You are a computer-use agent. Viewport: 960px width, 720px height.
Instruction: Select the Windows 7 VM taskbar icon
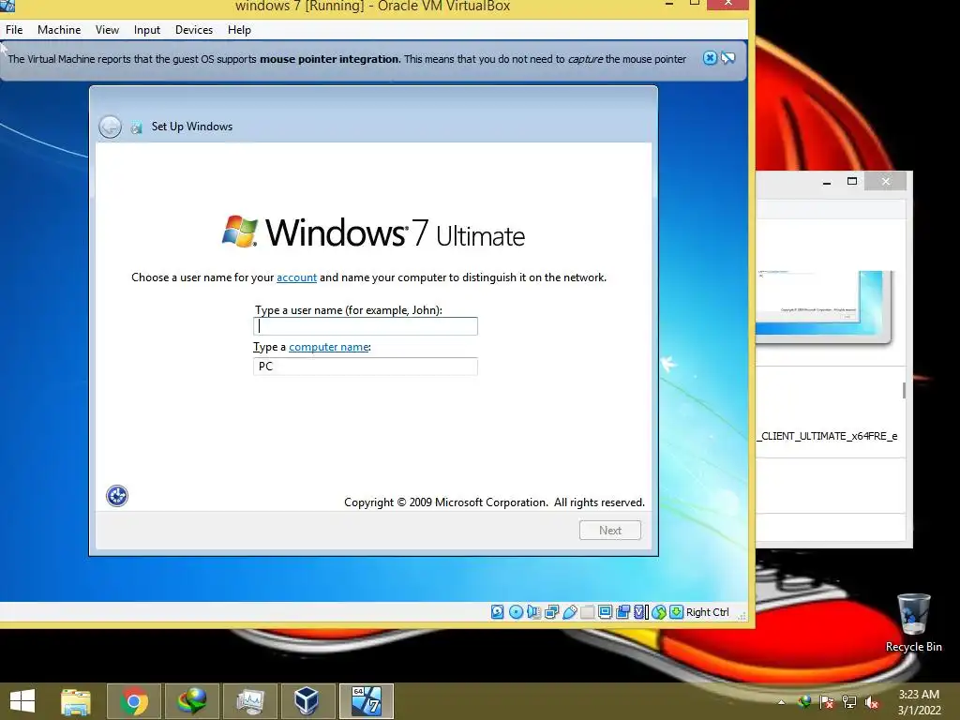click(x=367, y=701)
